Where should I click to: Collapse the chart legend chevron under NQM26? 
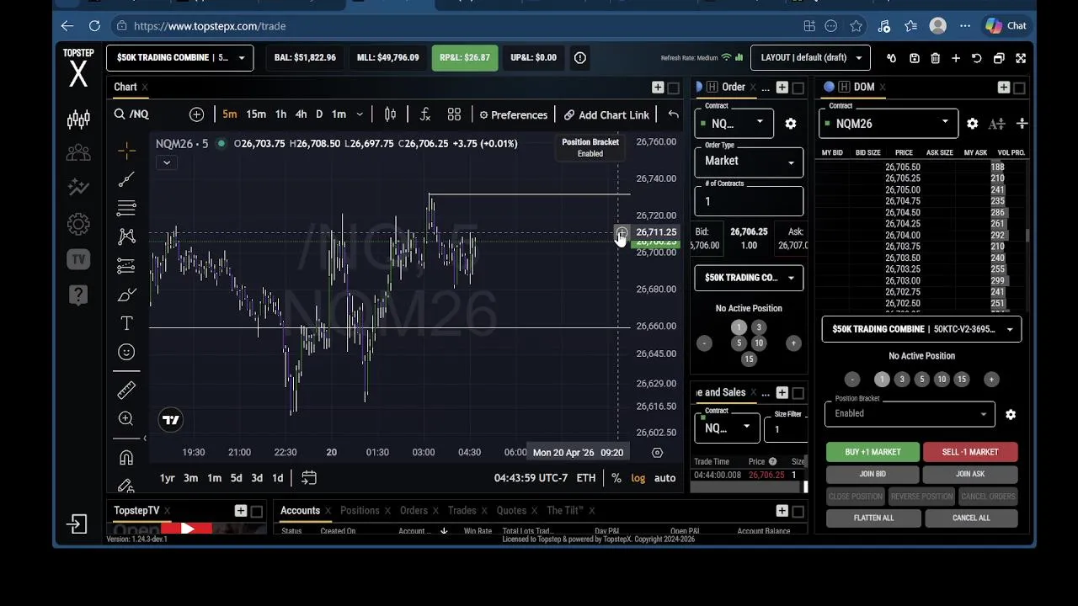[166, 162]
